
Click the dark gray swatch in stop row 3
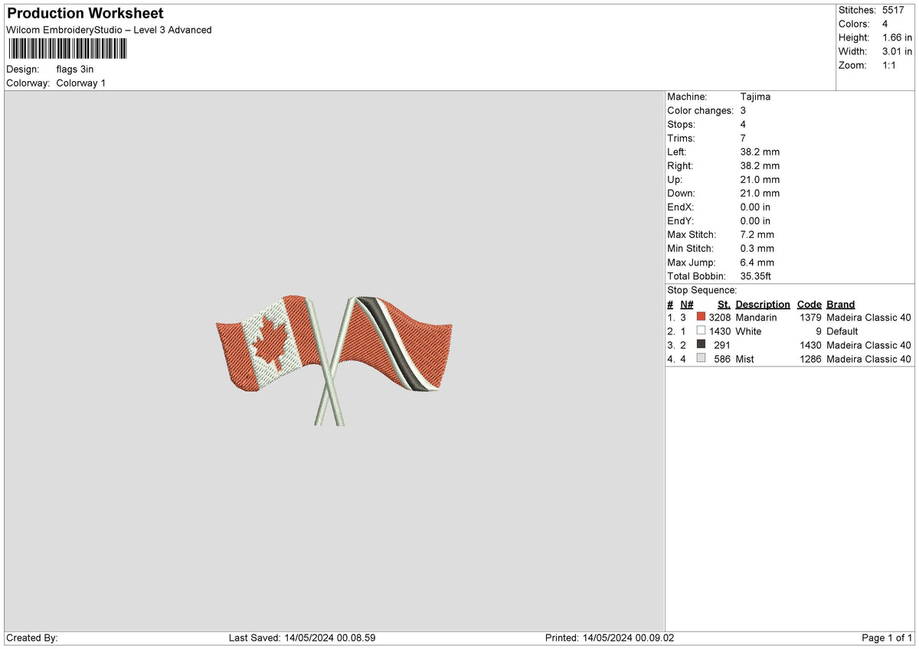pyautogui.click(x=701, y=344)
